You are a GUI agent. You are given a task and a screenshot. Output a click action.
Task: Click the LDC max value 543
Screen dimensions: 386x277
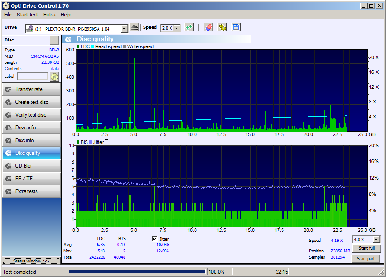tap(101, 251)
